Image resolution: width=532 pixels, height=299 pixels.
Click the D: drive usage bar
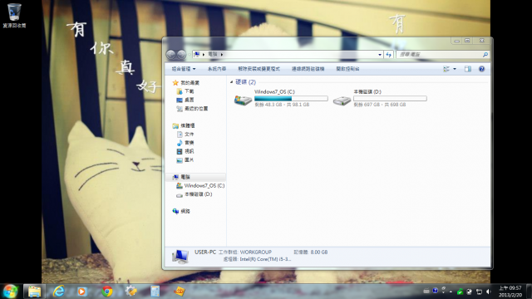(x=390, y=98)
